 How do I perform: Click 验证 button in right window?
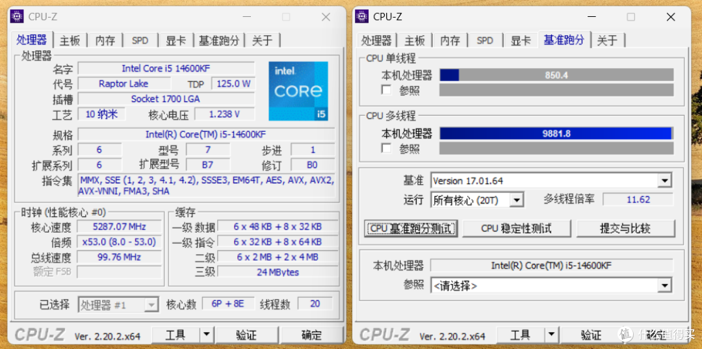tap(591, 334)
